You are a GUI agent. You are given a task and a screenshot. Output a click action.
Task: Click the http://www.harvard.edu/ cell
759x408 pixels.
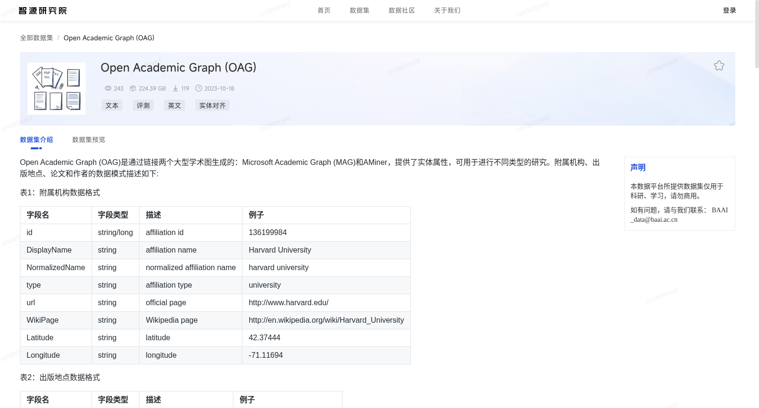[326, 303]
